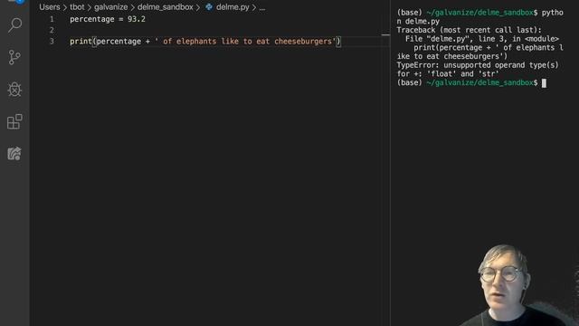The width and height of the screenshot is (579, 326).
Task: Expand chevron after 'Users' in breadcrumb
Action: (65, 7)
